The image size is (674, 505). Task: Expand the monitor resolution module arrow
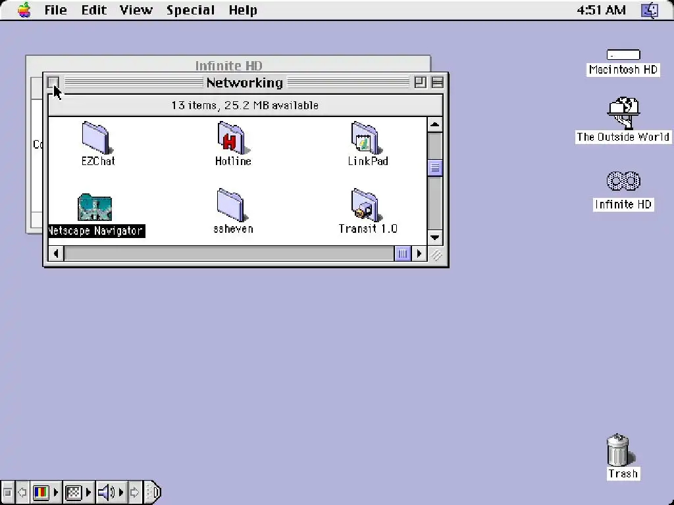click(x=89, y=492)
